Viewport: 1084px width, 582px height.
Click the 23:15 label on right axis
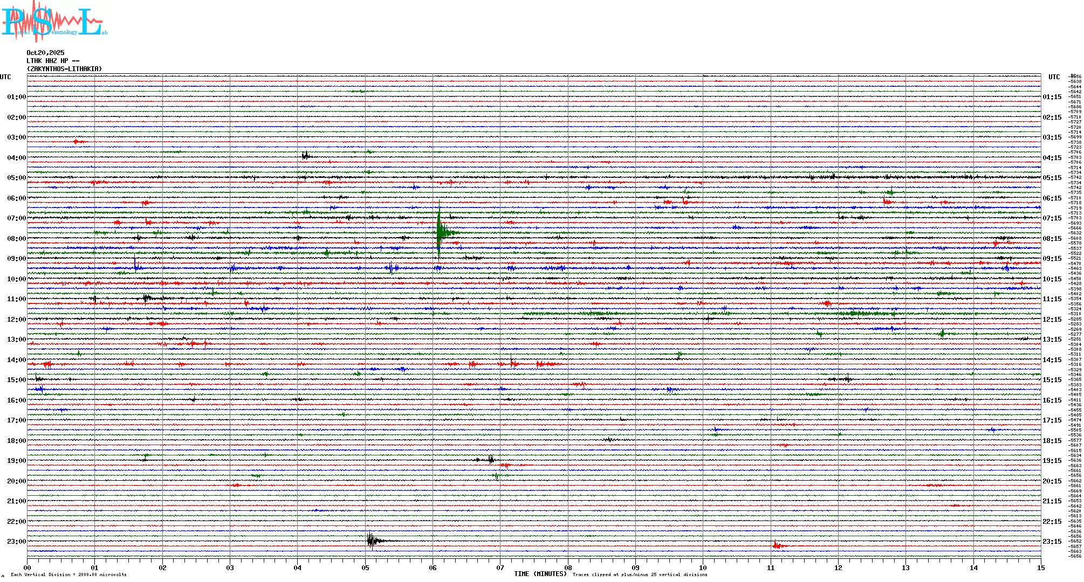click(x=1052, y=542)
